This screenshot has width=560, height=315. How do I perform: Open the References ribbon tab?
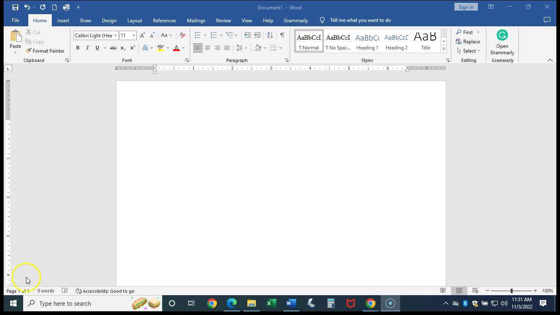pos(164,20)
